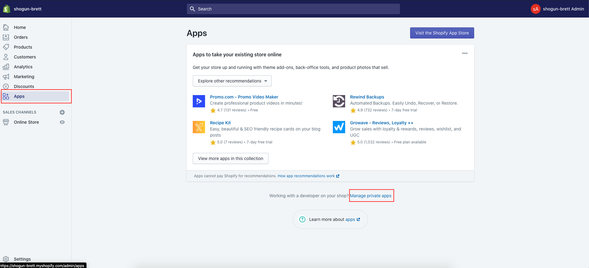Click the sA user avatar
Screen dimensions: 589x268
pyautogui.click(x=536, y=9)
